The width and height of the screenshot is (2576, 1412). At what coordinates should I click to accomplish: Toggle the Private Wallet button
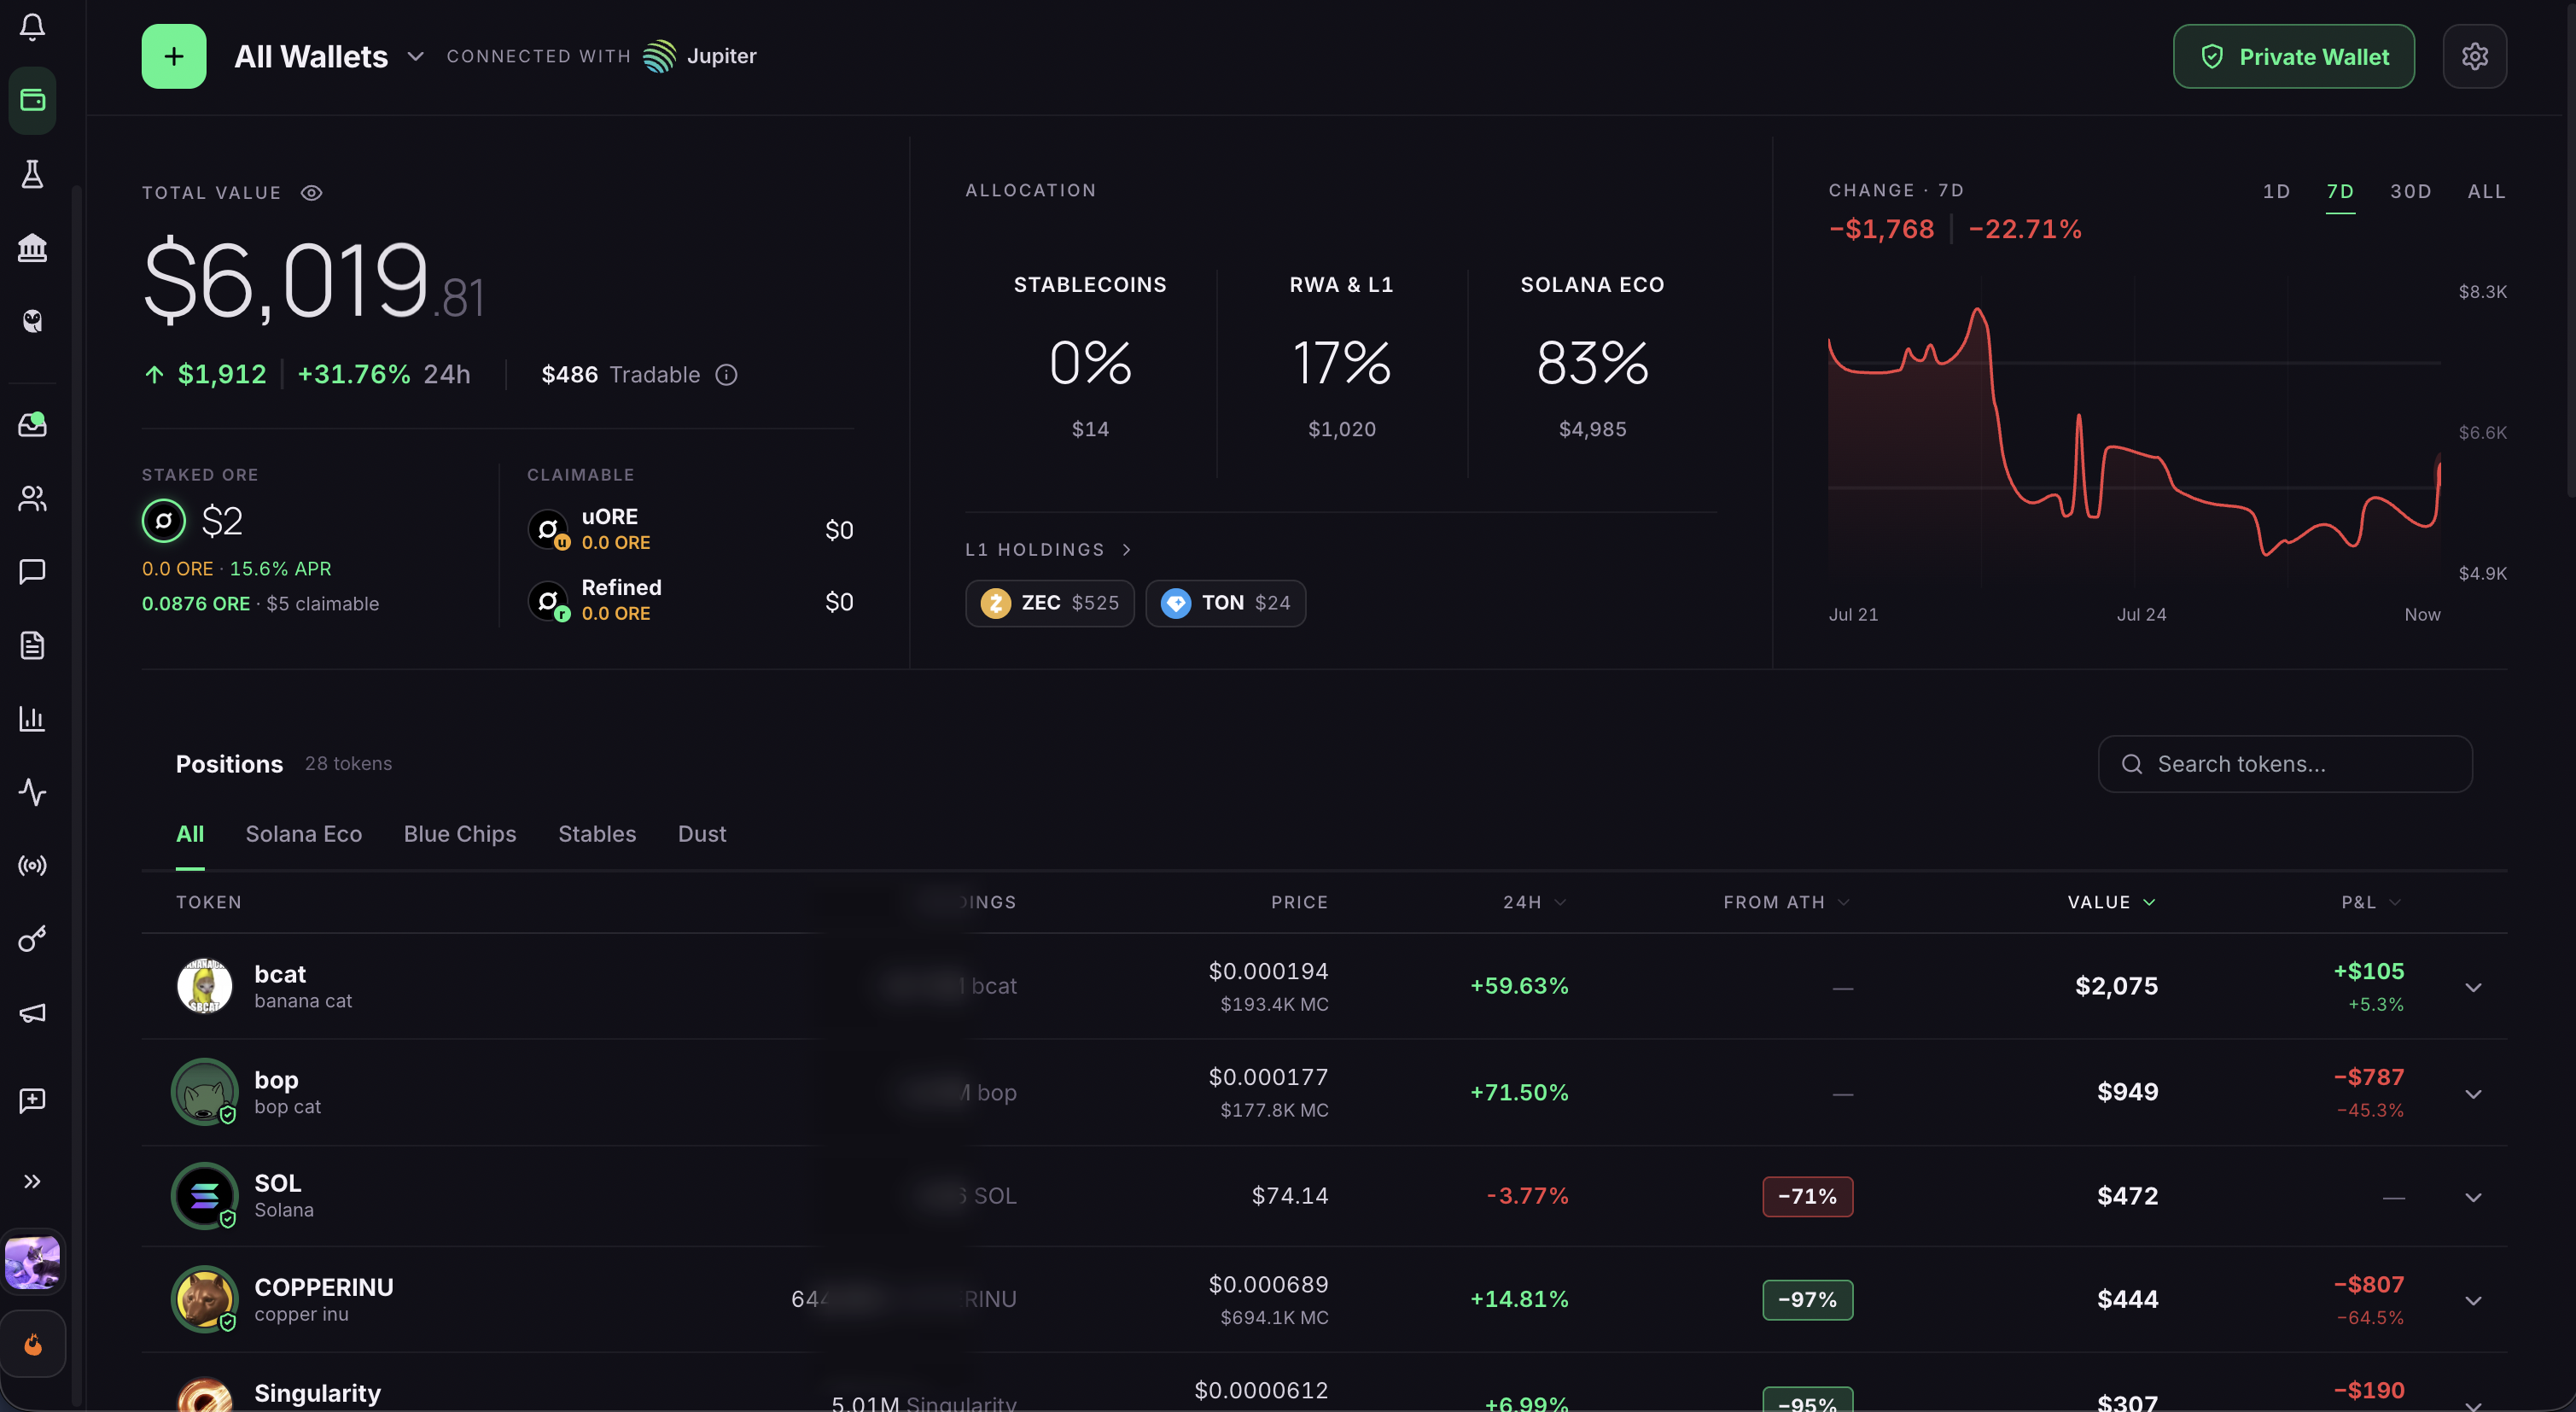2294,56
